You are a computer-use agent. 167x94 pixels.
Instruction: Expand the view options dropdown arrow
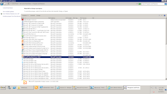point(162,15)
